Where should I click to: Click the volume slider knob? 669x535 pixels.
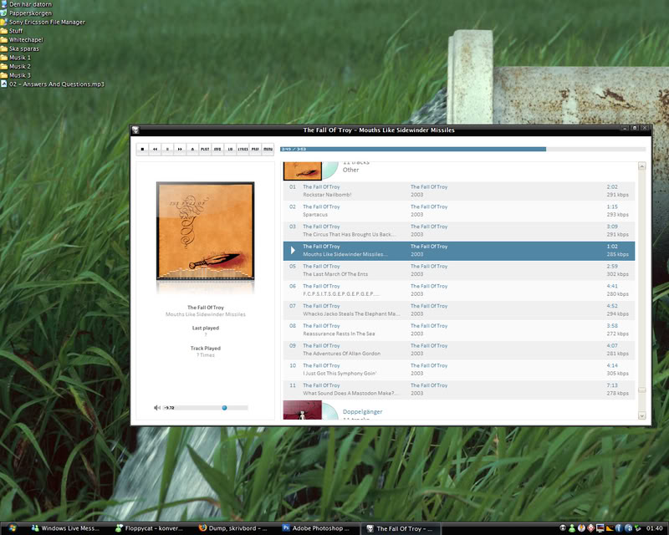[x=224, y=408]
